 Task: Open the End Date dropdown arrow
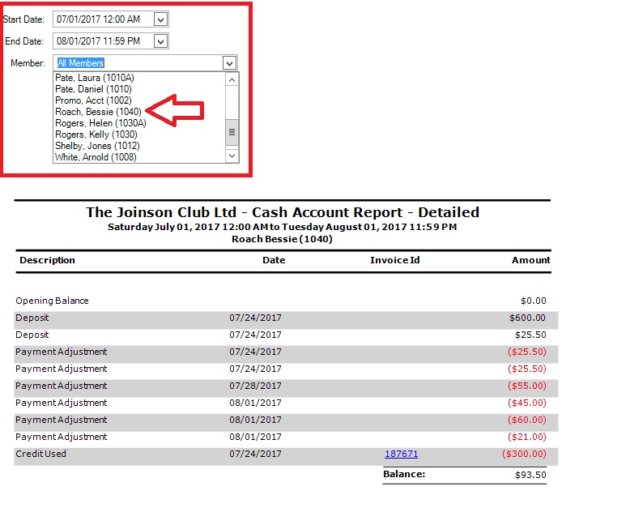(160, 41)
